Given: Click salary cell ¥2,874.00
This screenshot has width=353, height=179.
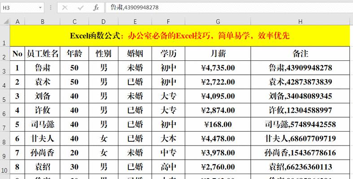Looking at the screenshot, I should coord(218,110).
